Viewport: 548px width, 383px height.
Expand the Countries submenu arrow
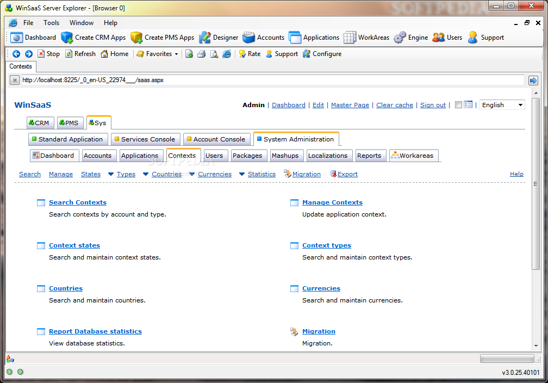click(146, 174)
